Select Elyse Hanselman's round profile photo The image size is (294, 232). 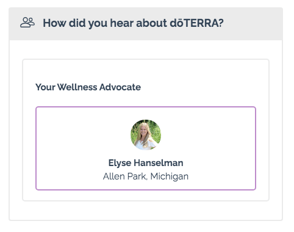(146, 135)
